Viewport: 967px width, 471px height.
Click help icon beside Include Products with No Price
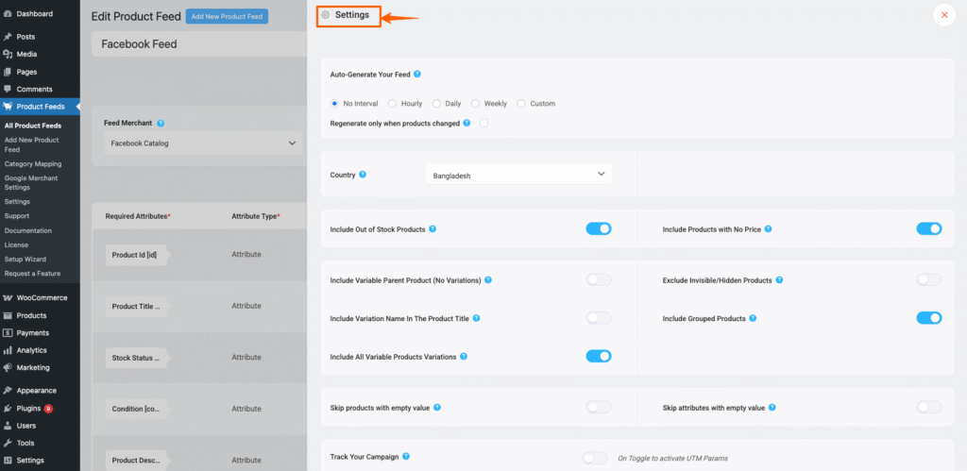[768, 228]
